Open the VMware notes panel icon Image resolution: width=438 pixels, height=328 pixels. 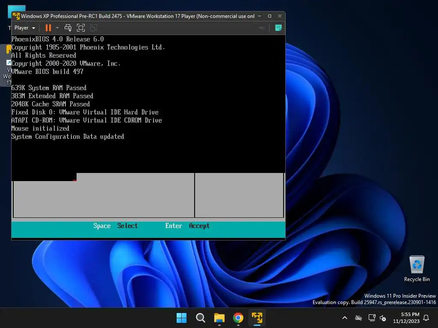(x=278, y=28)
